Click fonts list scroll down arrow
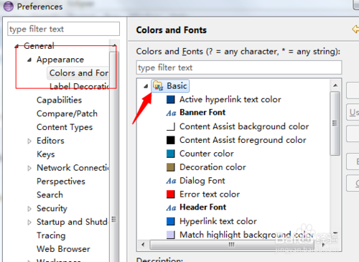Screen dimensions: 359x262 (x=335, y=233)
